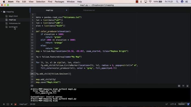
Task: Close all terminals with X icon
Action: (12, 104)
